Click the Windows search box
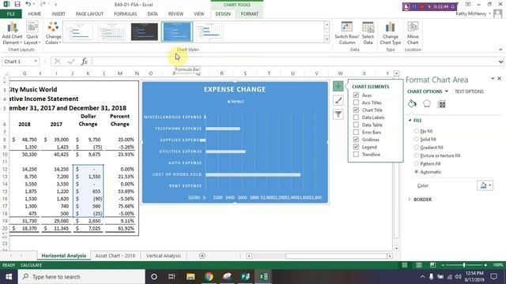506x284 pixels. pos(81,277)
